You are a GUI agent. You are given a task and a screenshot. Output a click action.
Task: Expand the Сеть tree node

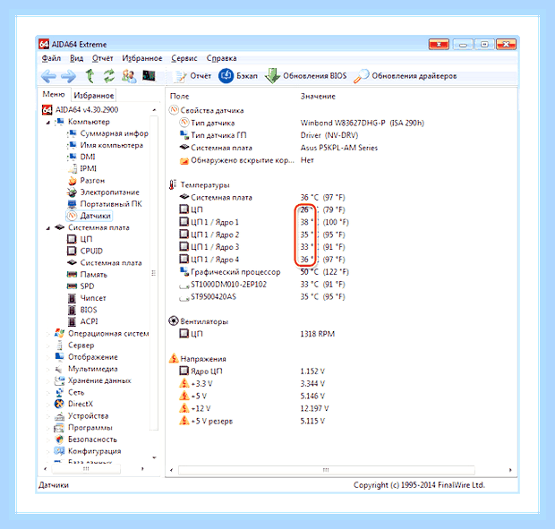tap(48, 392)
